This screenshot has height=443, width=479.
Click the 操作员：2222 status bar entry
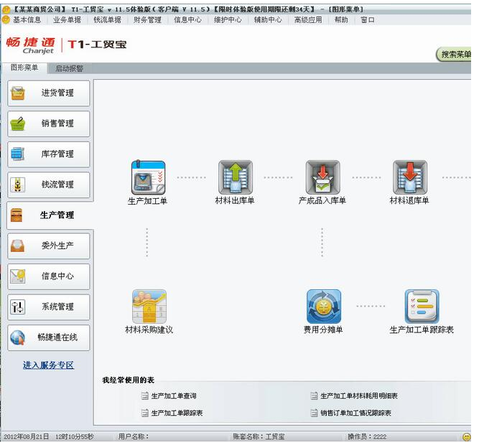point(367,437)
